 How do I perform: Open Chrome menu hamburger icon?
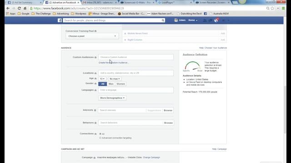coord(283,8)
